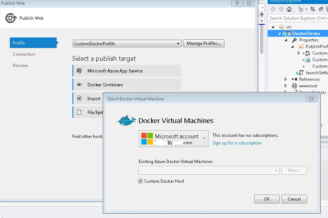Screen dimensions: 328x218
Task: Switch to the Preview tab
Action: click(x=20, y=66)
